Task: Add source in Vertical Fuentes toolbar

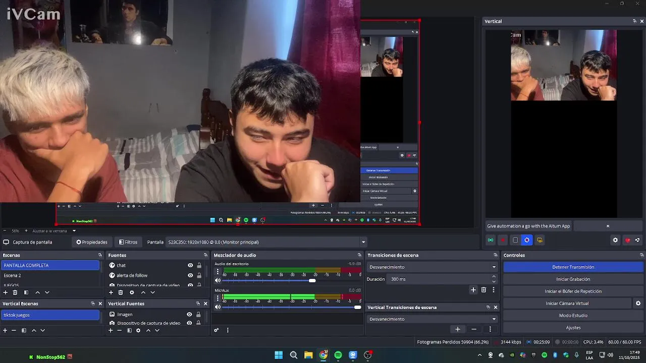Action: point(111,330)
